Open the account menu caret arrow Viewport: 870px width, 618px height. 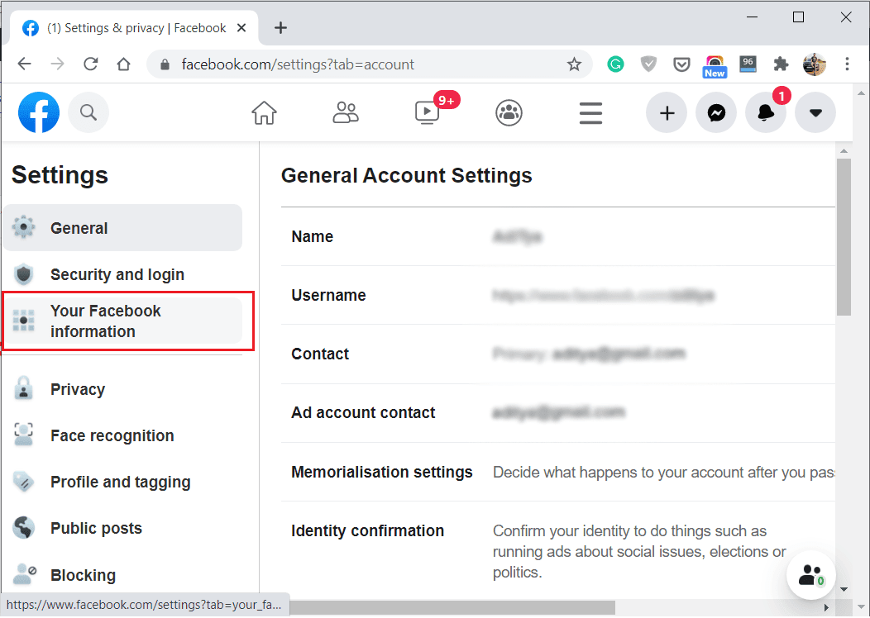pyautogui.click(x=815, y=112)
